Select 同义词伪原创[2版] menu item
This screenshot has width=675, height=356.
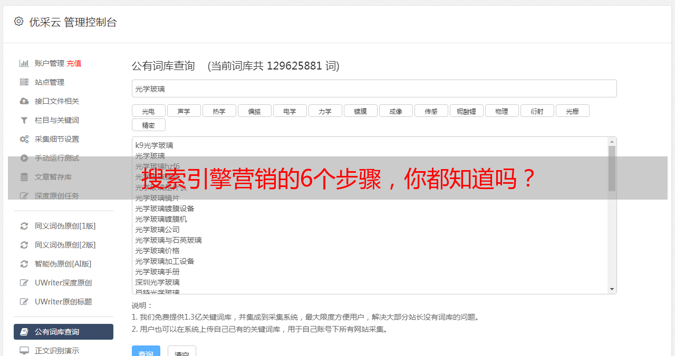click(x=65, y=245)
